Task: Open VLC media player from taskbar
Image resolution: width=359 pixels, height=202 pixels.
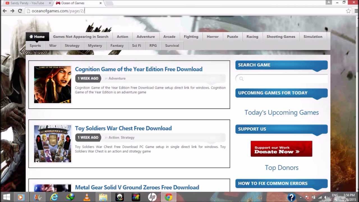Action: click(x=87, y=197)
